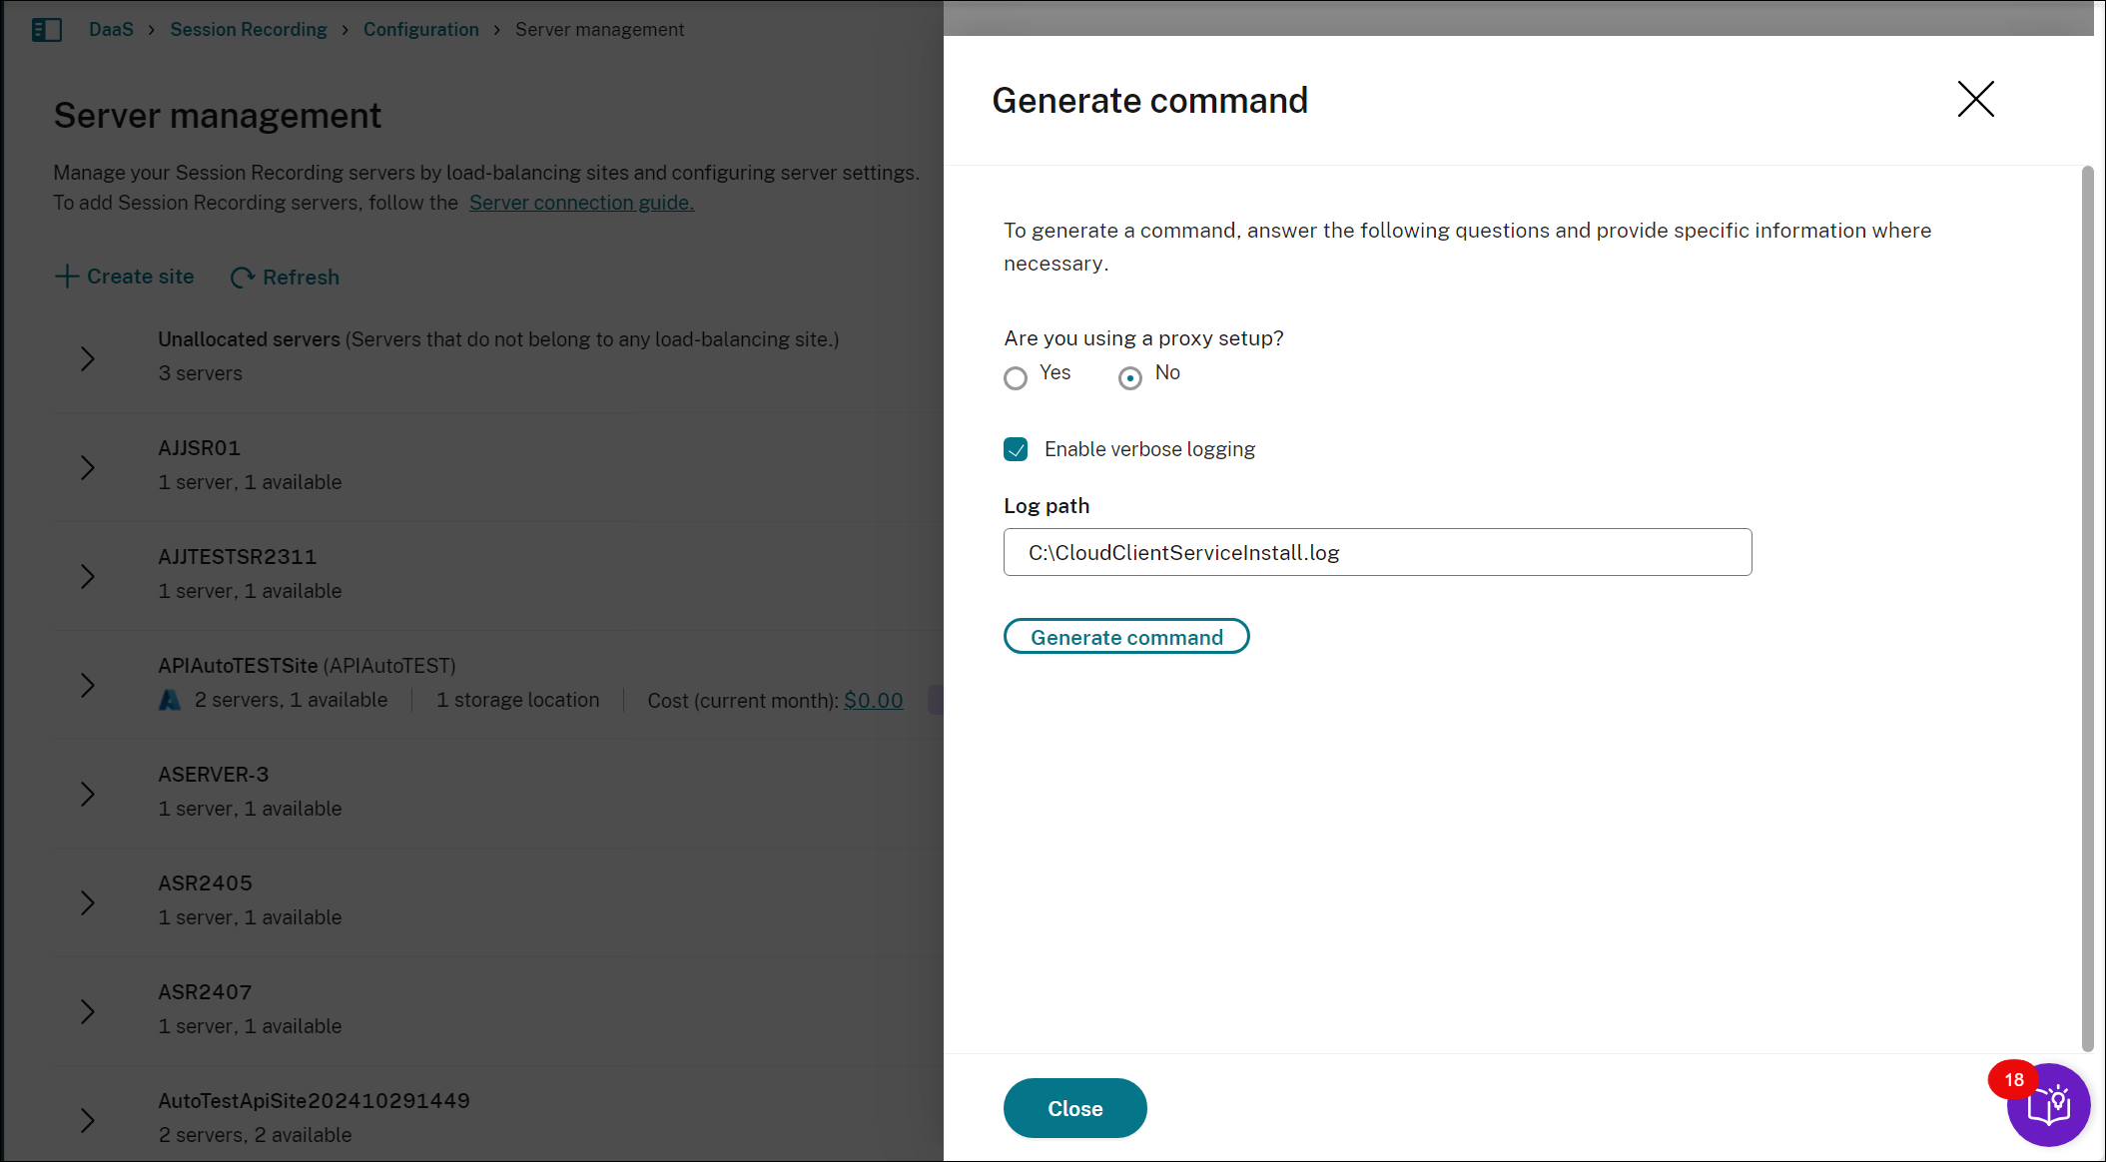Open the help guide lightbulb widget
2106x1162 pixels.
(x=2050, y=1106)
